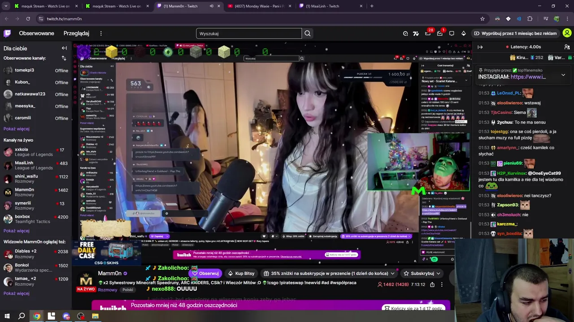Sort followed channels arrows icon

[64, 58]
